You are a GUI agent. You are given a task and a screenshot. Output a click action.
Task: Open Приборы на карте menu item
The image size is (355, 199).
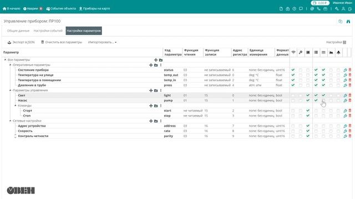tap(94, 9)
